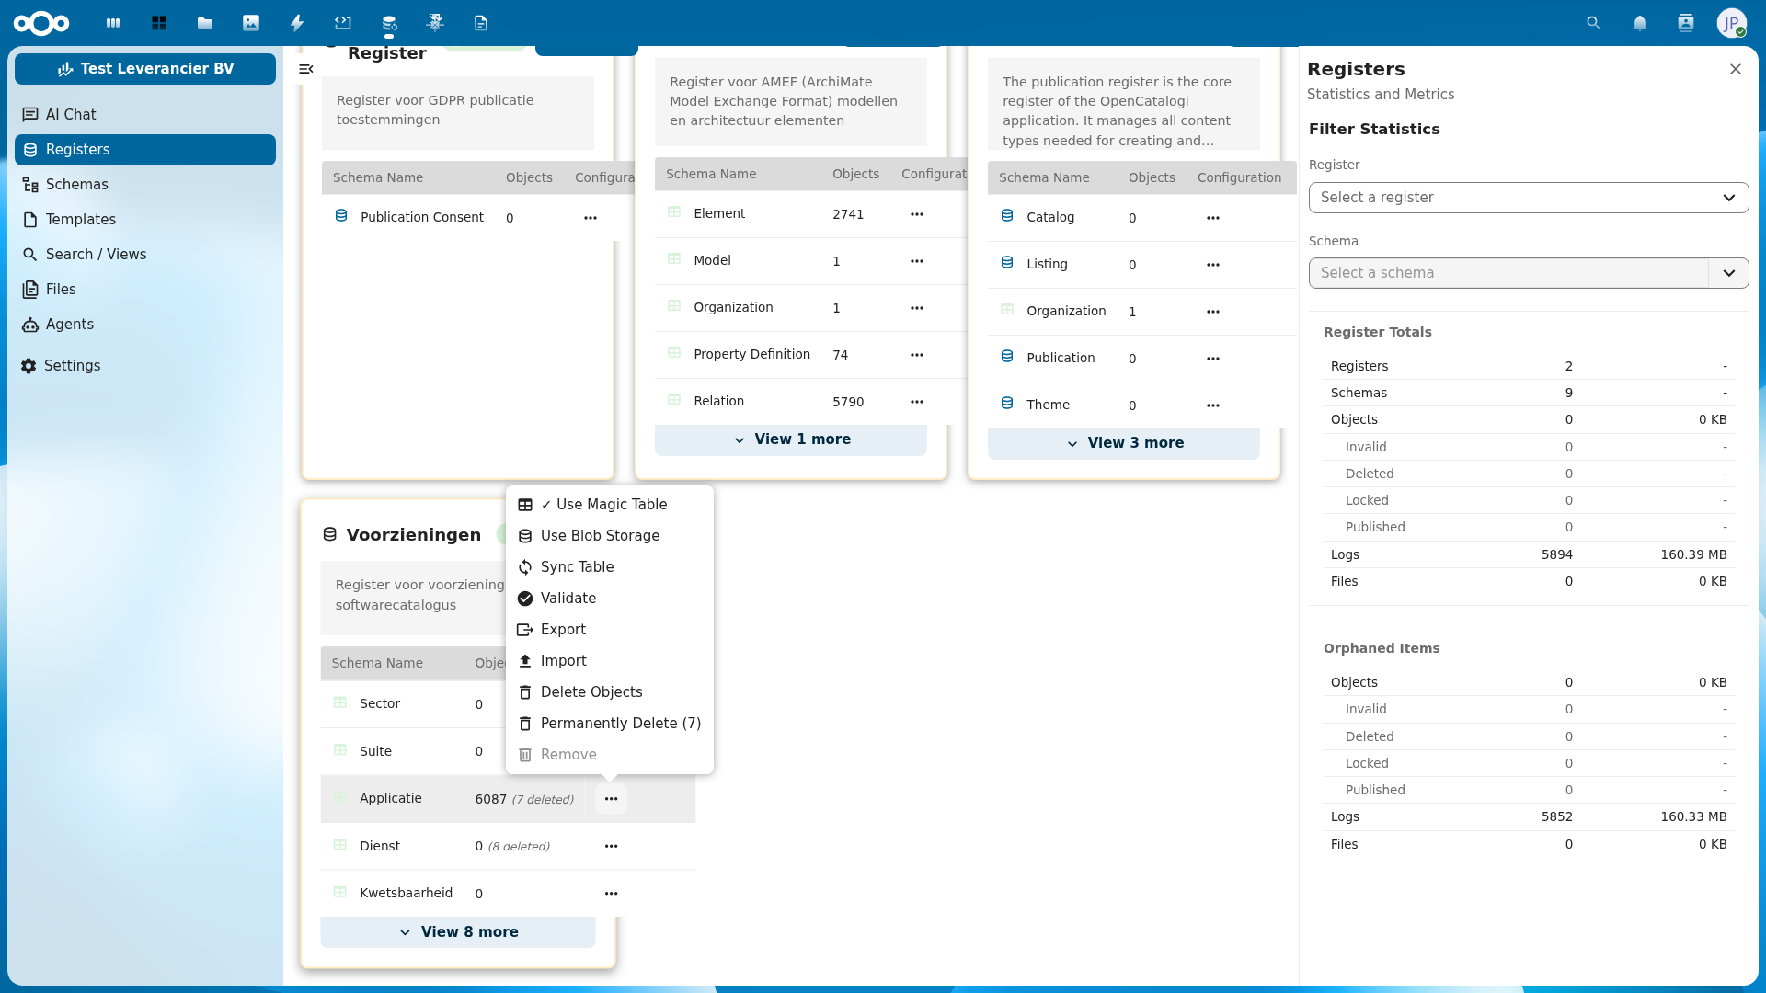The height and width of the screenshot is (993, 1766).
Task: Click the top bar search magnifier icon
Action: 1593,23
